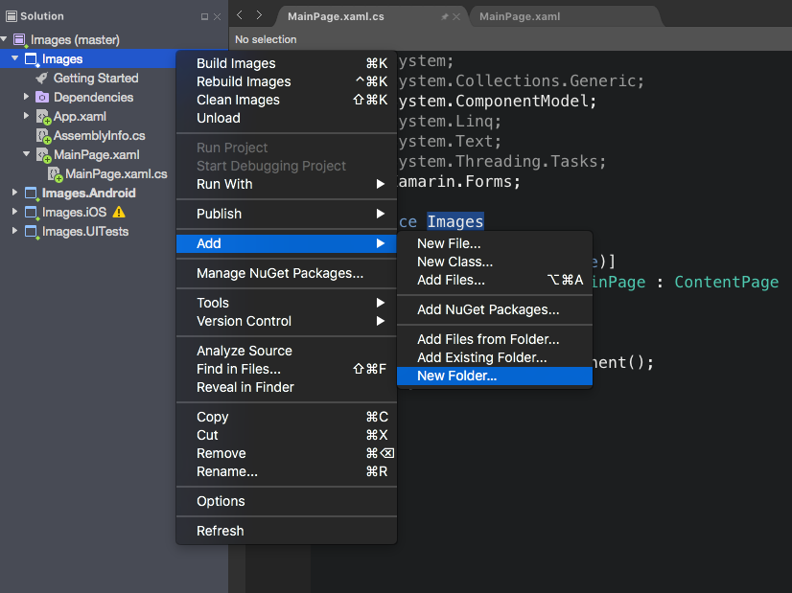The width and height of the screenshot is (792, 593).
Task: Click the forward navigation arrow above editor
Action: coord(260,16)
